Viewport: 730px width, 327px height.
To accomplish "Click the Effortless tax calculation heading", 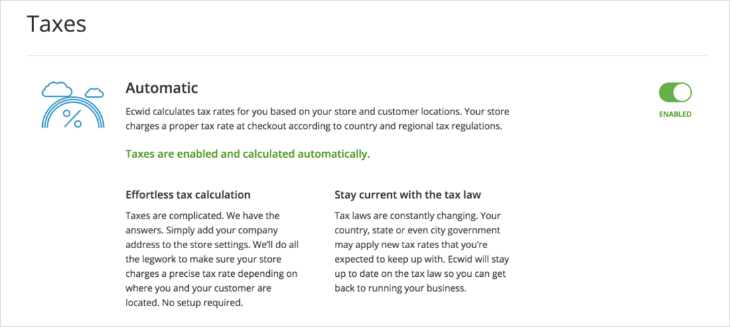I will click(188, 195).
